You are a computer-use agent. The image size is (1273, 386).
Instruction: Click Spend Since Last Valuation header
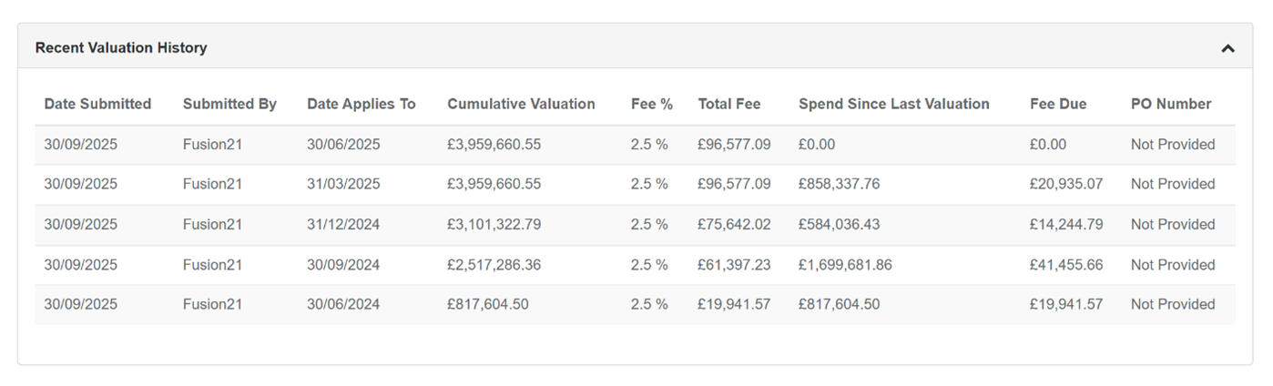click(893, 104)
